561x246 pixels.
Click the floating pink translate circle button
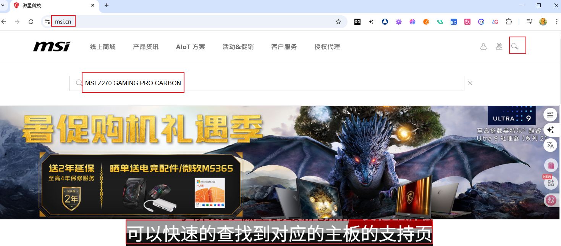click(x=551, y=200)
